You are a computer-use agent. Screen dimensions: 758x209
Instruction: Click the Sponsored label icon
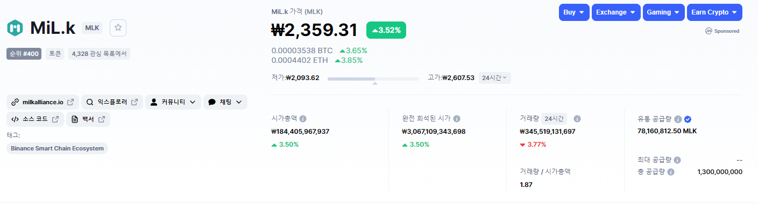709,31
